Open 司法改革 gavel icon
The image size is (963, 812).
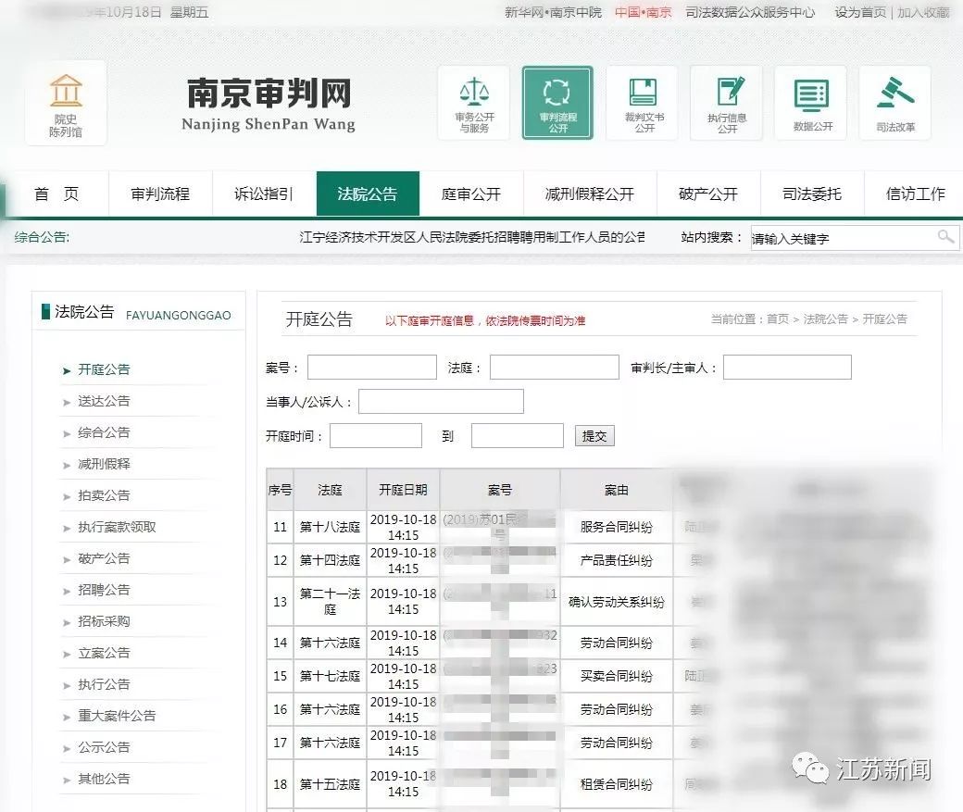point(894,103)
